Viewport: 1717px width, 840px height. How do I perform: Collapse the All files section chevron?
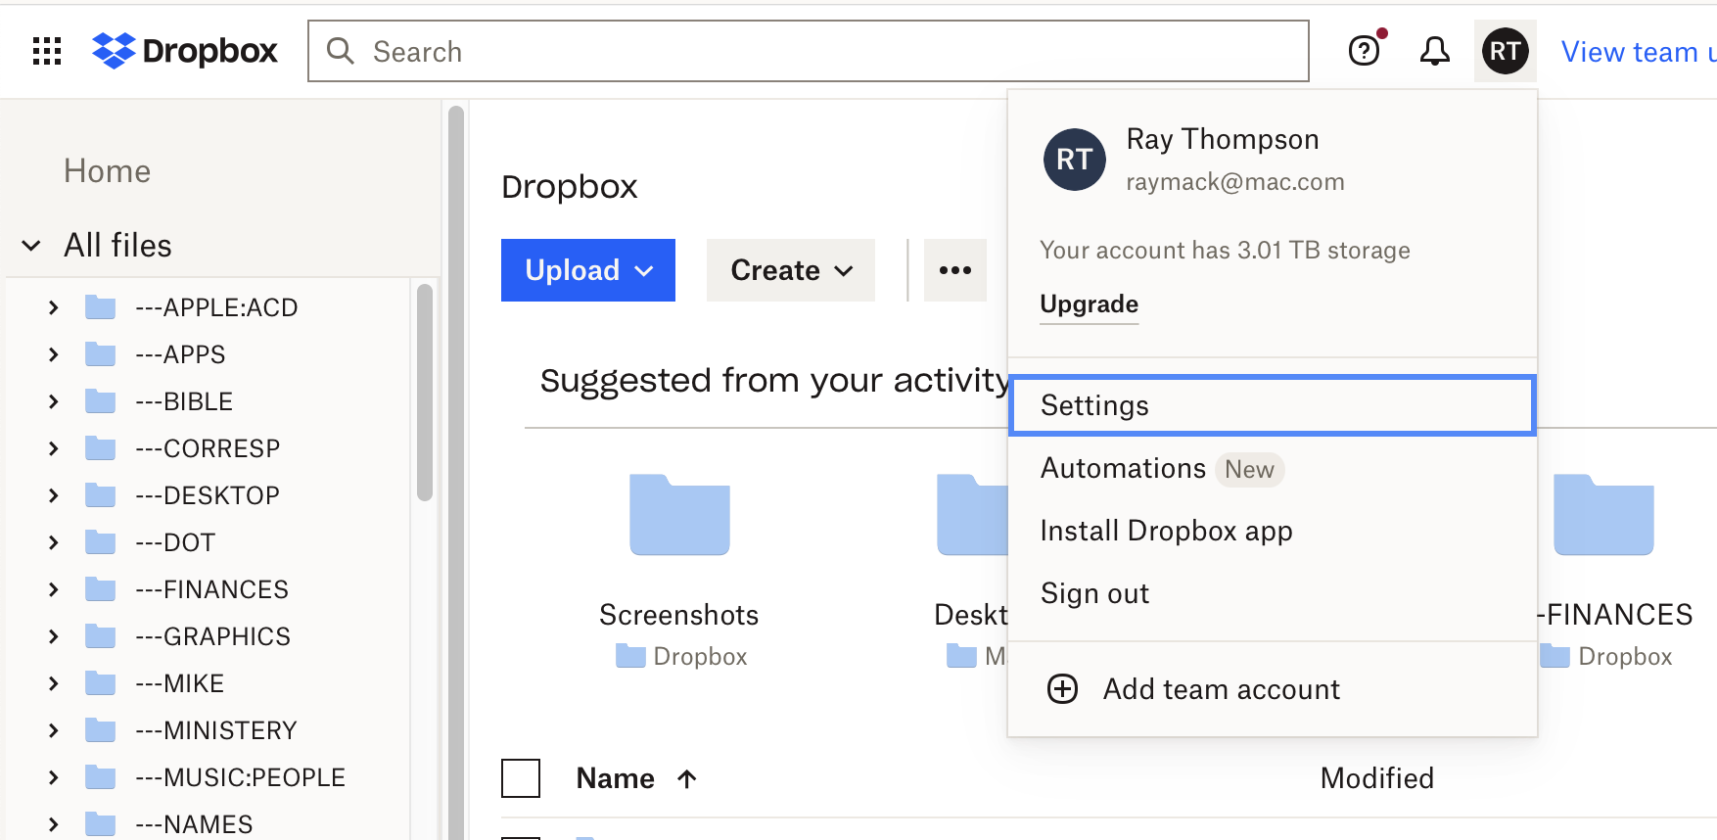pyautogui.click(x=31, y=246)
